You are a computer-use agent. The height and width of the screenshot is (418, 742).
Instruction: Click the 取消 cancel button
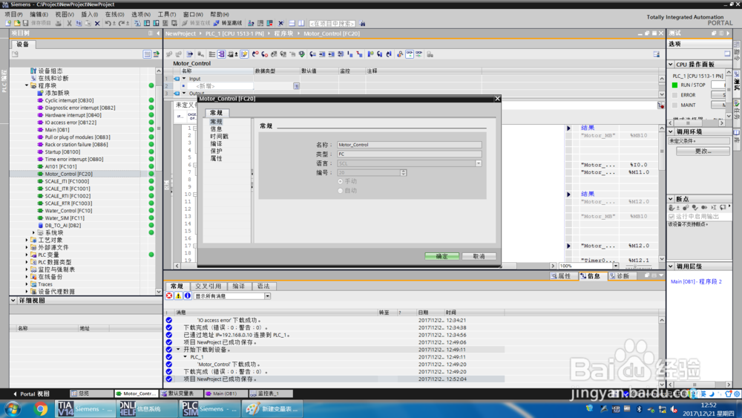pos(479,256)
